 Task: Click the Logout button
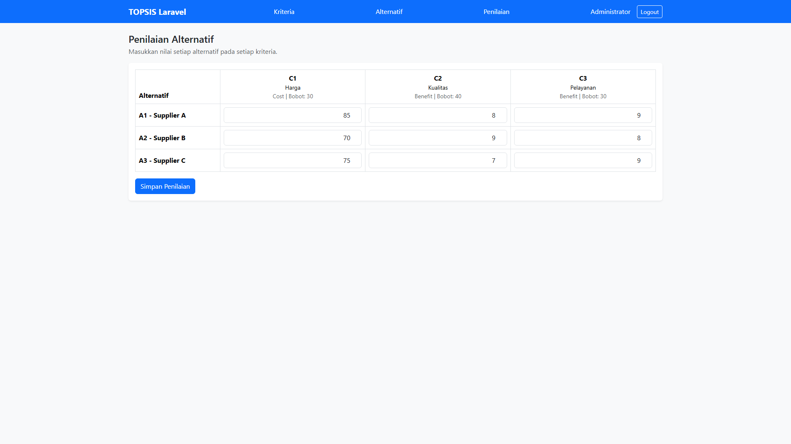[x=649, y=12]
